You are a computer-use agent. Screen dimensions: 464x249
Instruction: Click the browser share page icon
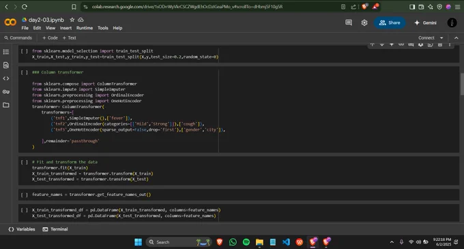353,7
